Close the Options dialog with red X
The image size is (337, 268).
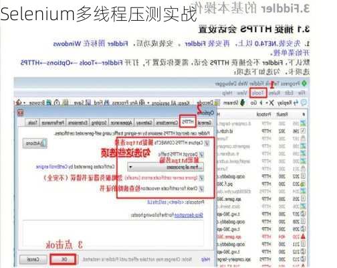pos(21,113)
